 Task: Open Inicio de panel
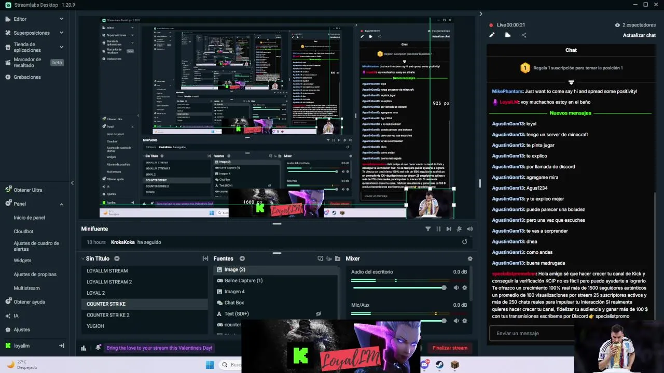(x=29, y=218)
